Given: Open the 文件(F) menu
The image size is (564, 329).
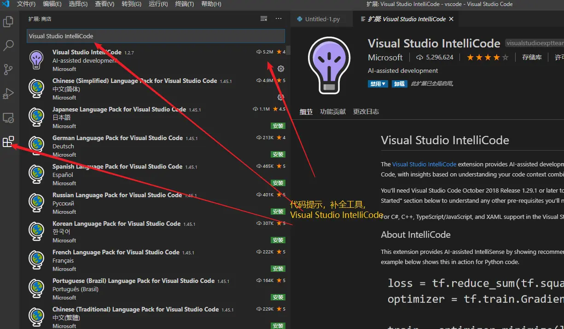Looking at the screenshot, I should click(x=26, y=4).
